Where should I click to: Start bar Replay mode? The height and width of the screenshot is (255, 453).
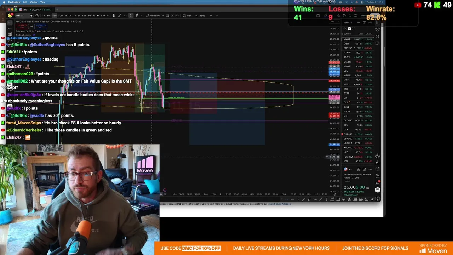(x=200, y=16)
